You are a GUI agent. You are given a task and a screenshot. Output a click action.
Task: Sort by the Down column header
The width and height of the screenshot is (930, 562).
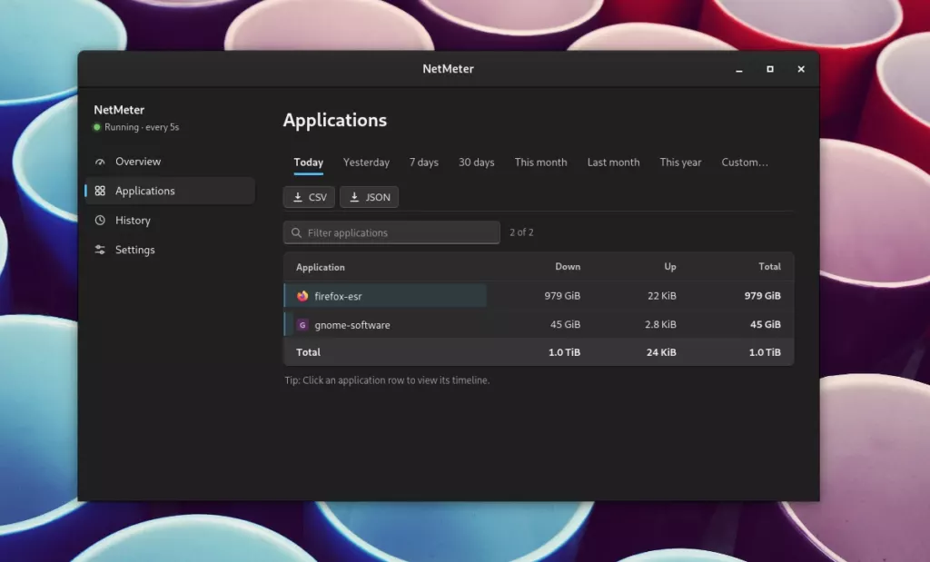(568, 267)
